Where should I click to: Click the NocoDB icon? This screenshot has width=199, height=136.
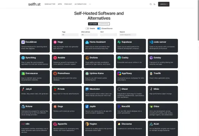click(119, 106)
